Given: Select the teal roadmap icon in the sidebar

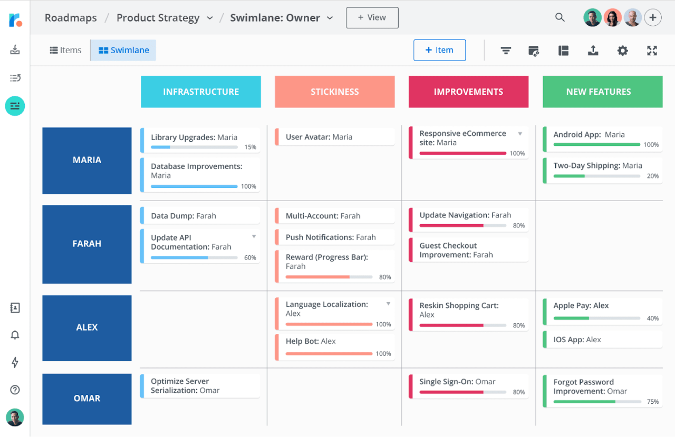Looking at the screenshot, I should (x=15, y=106).
